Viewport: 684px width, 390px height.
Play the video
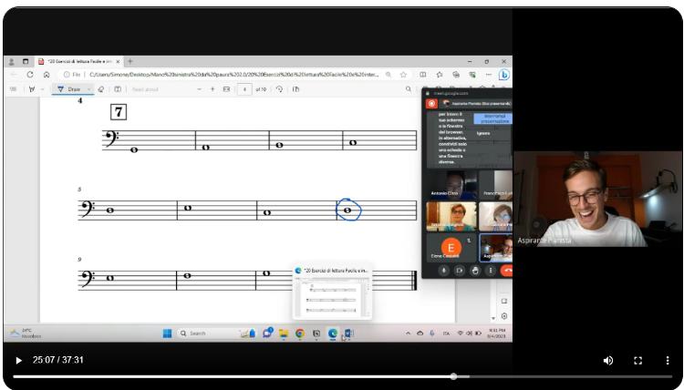tap(18, 360)
